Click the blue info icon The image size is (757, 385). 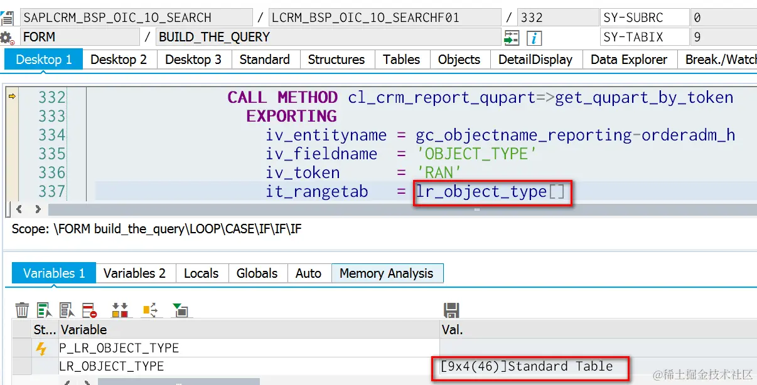coord(534,38)
